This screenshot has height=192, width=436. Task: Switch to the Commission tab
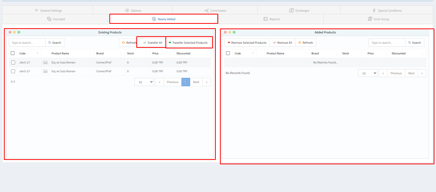point(215,11)
